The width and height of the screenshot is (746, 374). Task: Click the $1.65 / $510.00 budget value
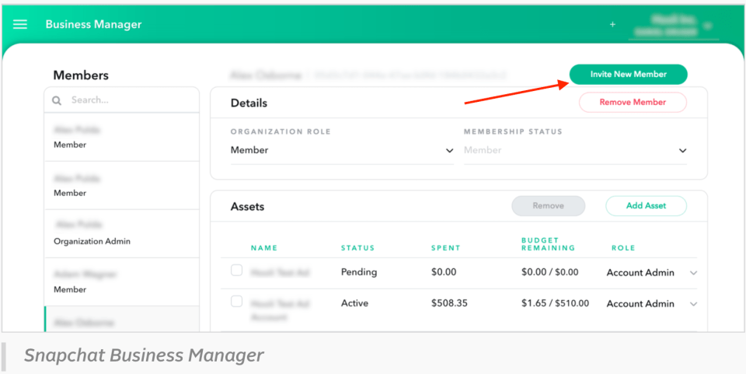tap(555, 303)
